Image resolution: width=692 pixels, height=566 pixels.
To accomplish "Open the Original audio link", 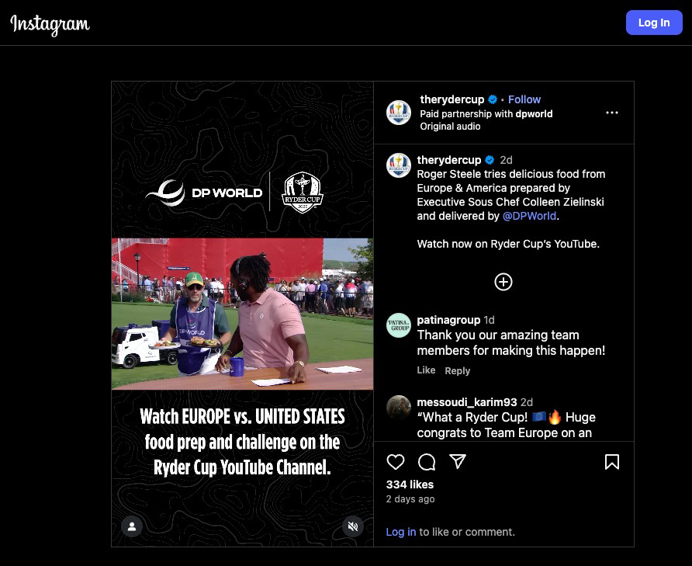I will click(x=450, y=127).
